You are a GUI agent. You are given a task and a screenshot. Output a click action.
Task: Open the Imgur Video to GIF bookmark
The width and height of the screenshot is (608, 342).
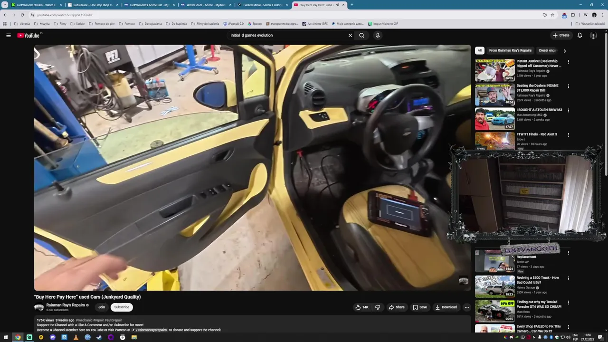(383, 24)
